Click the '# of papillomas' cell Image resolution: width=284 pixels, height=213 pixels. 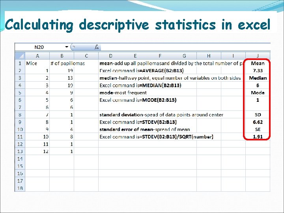[62, 63]
